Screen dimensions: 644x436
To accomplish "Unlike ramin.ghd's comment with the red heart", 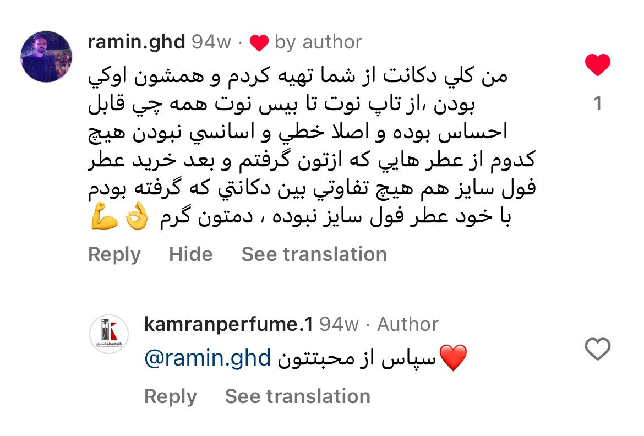I will pyautogui.click(x=597, y=66).
